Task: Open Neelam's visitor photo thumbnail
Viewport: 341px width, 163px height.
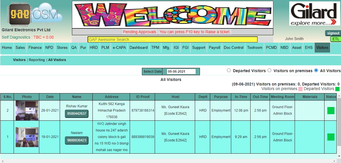Action: click(x=27, y=137)
